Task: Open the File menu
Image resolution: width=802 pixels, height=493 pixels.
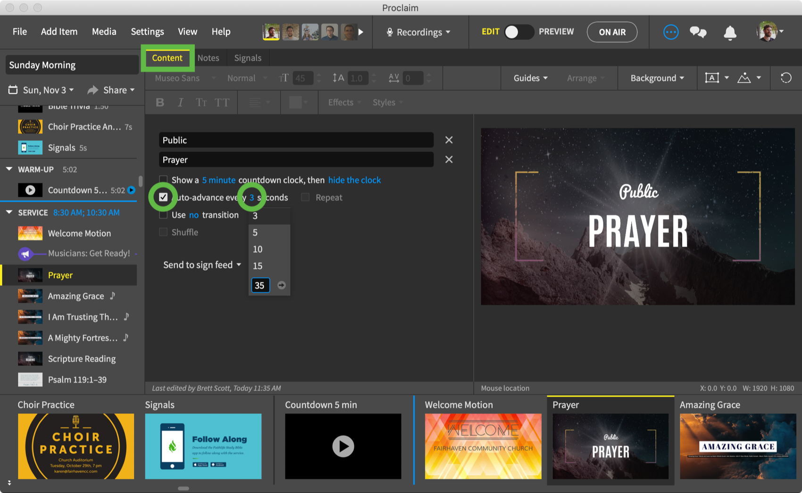Action: pyautogui.click(x=20, y=32)
